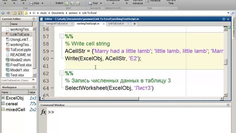
Task: Switch to LinkToExcel.m tab
Action: tap(116, 24)
